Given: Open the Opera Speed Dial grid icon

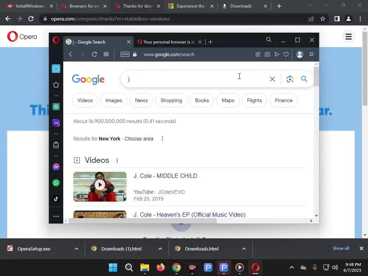Looking at the screenshot, I should point(106,54).
